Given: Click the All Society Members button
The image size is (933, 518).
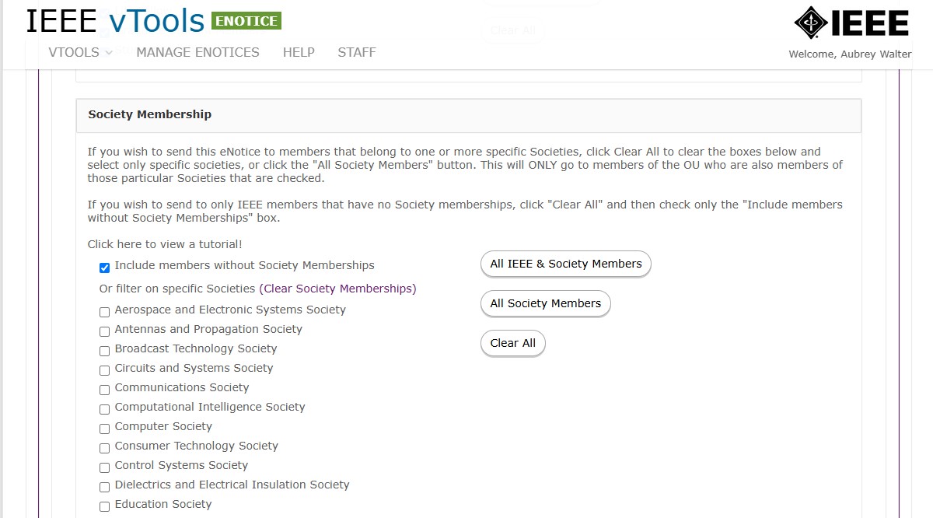Looking at the screenshot, I should [x=546, y=303].
